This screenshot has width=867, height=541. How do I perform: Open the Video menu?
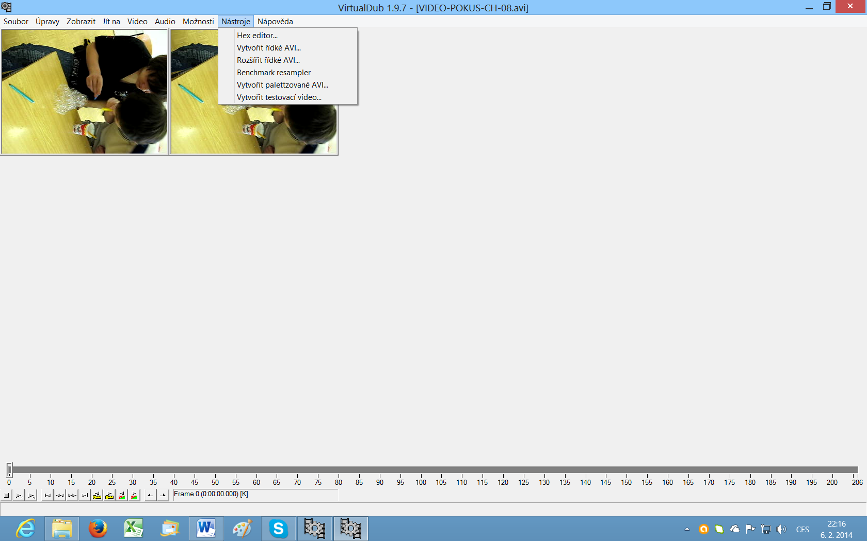[137, 22]
